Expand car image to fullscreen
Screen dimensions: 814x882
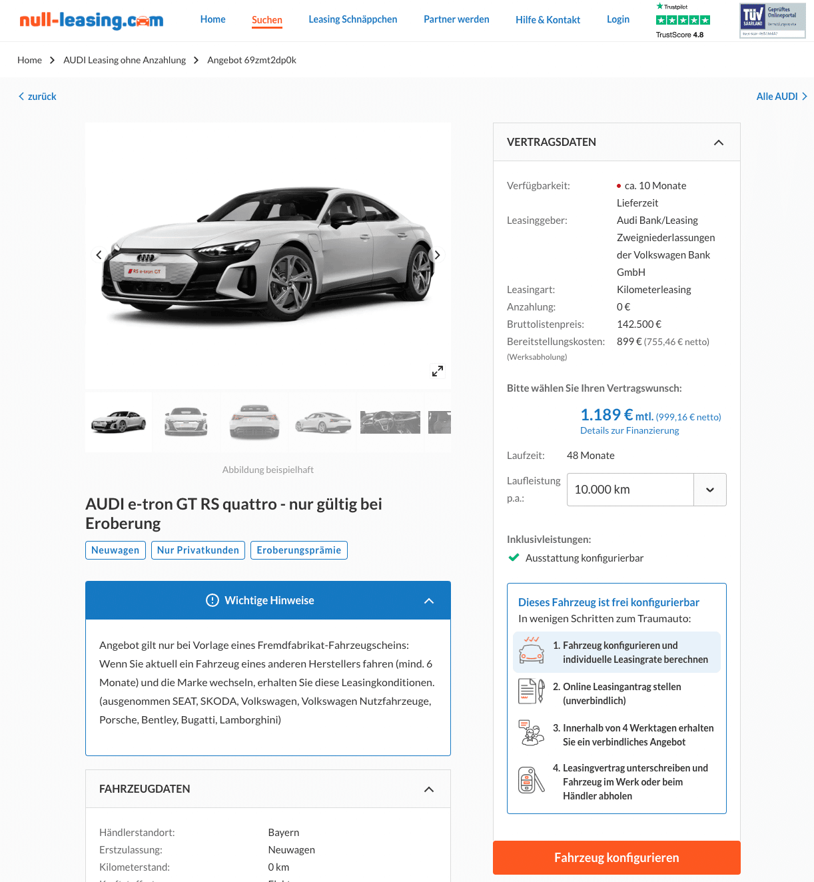point(438,371)
